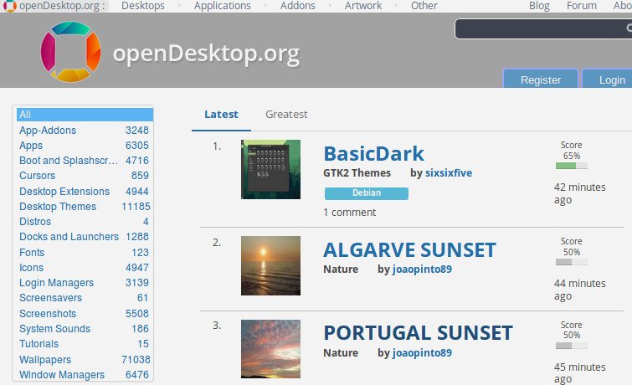This screenshot has width=632, height=385.
Task: Open the ALGARVE SUNSET title link
Action: (x=409, y=250)
